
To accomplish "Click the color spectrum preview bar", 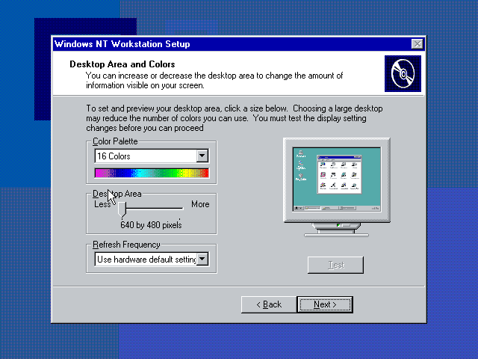I will 152,173.
